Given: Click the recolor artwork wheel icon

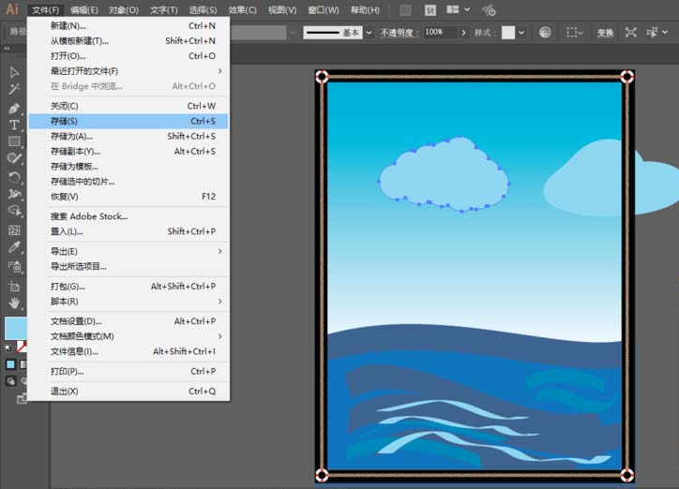Looking at the screenshot, I should pos(546,32).
